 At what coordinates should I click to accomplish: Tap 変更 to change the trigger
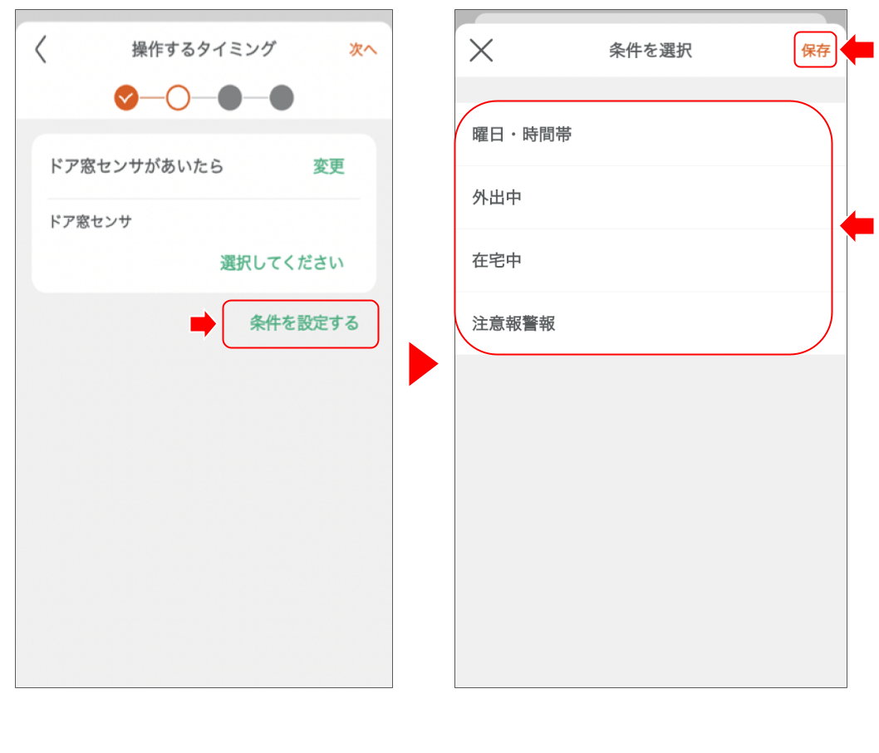click(x=329, y=166)
